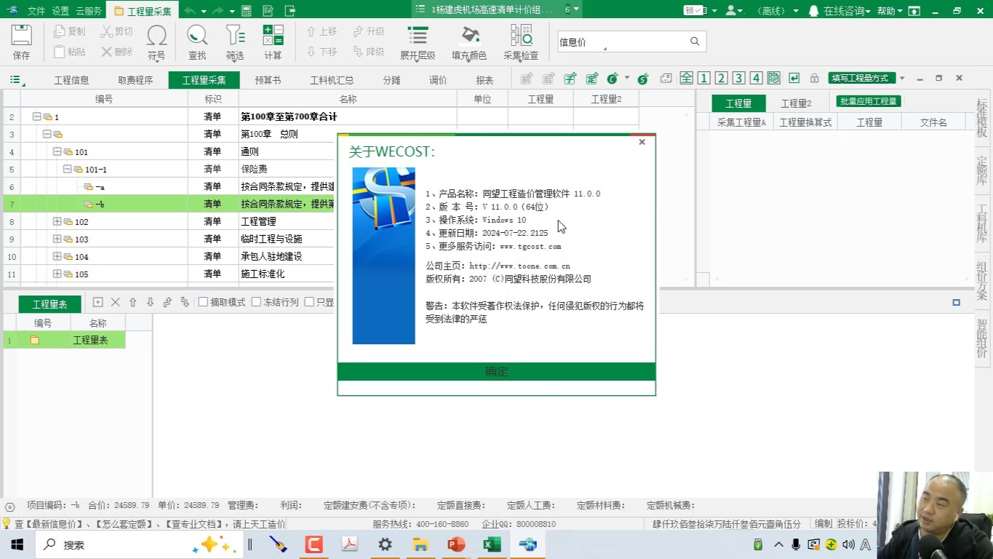Expand tree node 102
Image resolution: width=993 pixels, height=559 pixels.
pyautogui.click(x=56, y=221)
